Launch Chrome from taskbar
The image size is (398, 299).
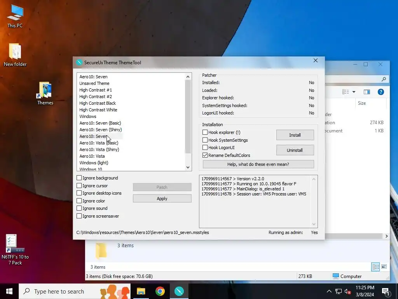(160, 291)
